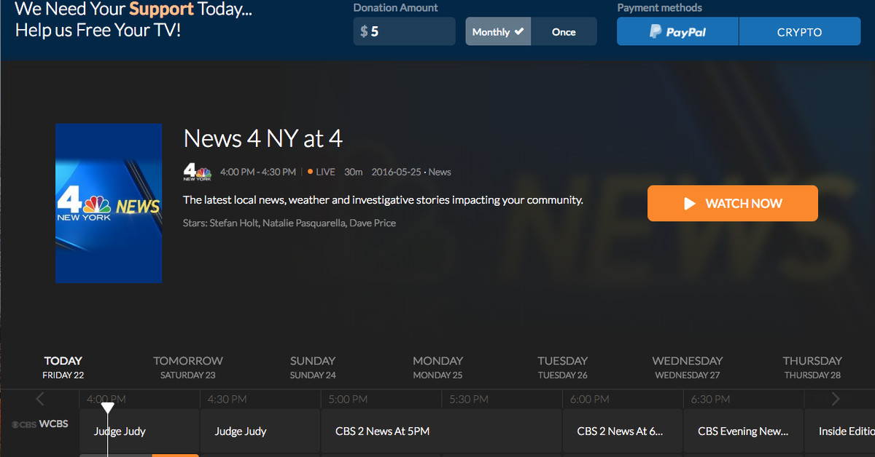Choose CRYPTO payment method
Image resolution: width=875 pixels, height=457 pixels.
click(x=799, y=32)
